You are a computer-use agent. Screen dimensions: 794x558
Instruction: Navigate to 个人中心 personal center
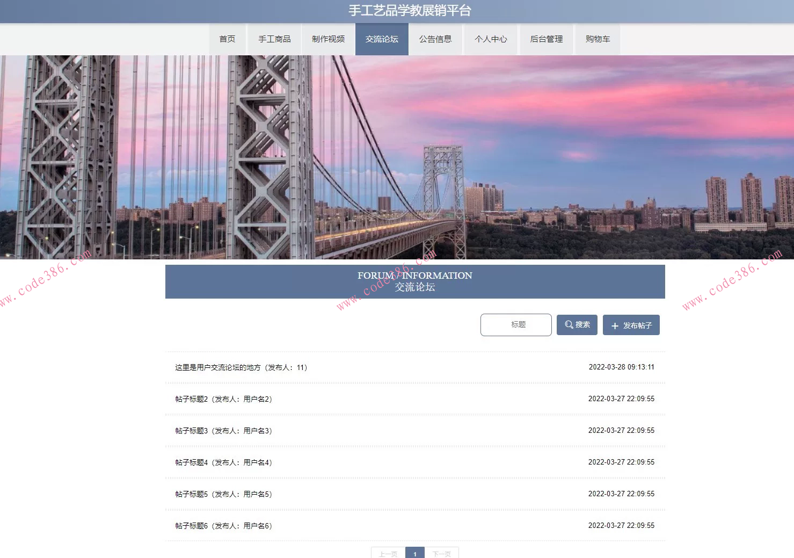(491, 39)
